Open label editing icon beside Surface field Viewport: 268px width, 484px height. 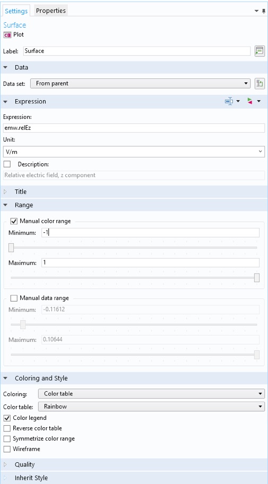(x=260, y=51)
